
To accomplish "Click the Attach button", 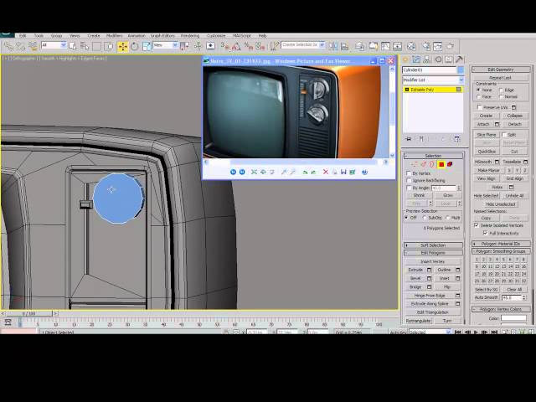I will 483,124.
